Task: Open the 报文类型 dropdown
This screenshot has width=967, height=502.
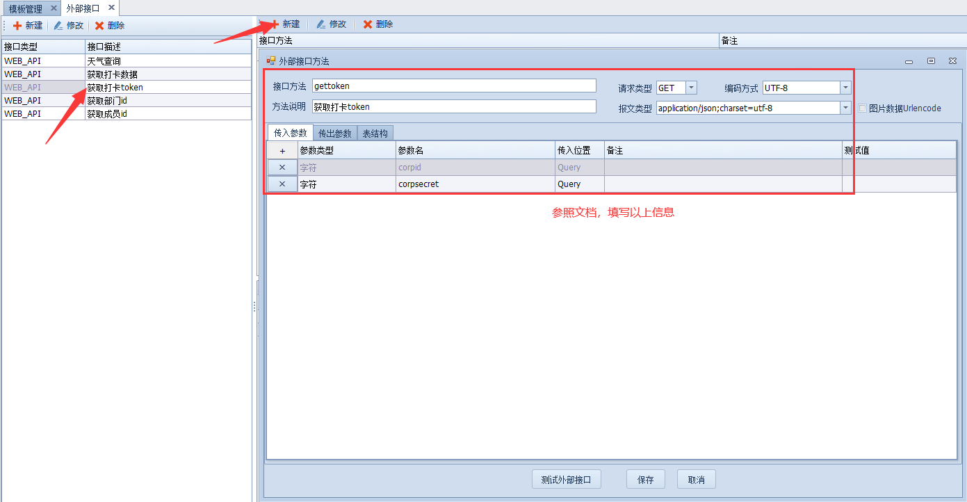Action: point(845,108)
